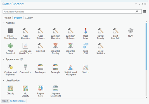The height and width of the screenshot is (104, 149).
Task: Collapse the Appearance category
Action: point(4,59)
